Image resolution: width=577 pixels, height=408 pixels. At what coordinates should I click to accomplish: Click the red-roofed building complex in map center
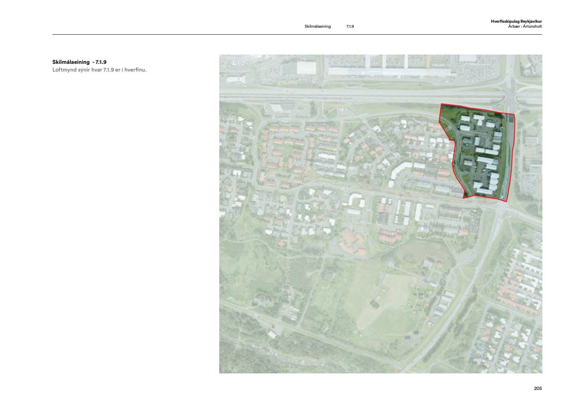(x=352, y=241)
